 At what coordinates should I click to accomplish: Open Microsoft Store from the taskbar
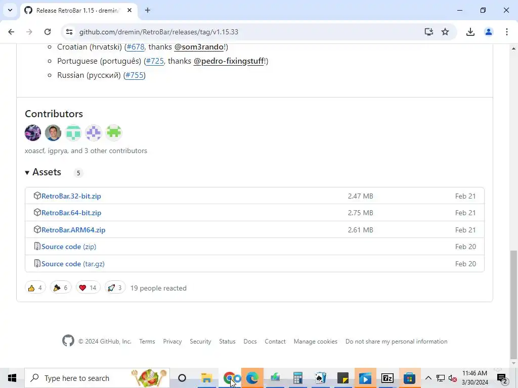(x=410, y=378)
